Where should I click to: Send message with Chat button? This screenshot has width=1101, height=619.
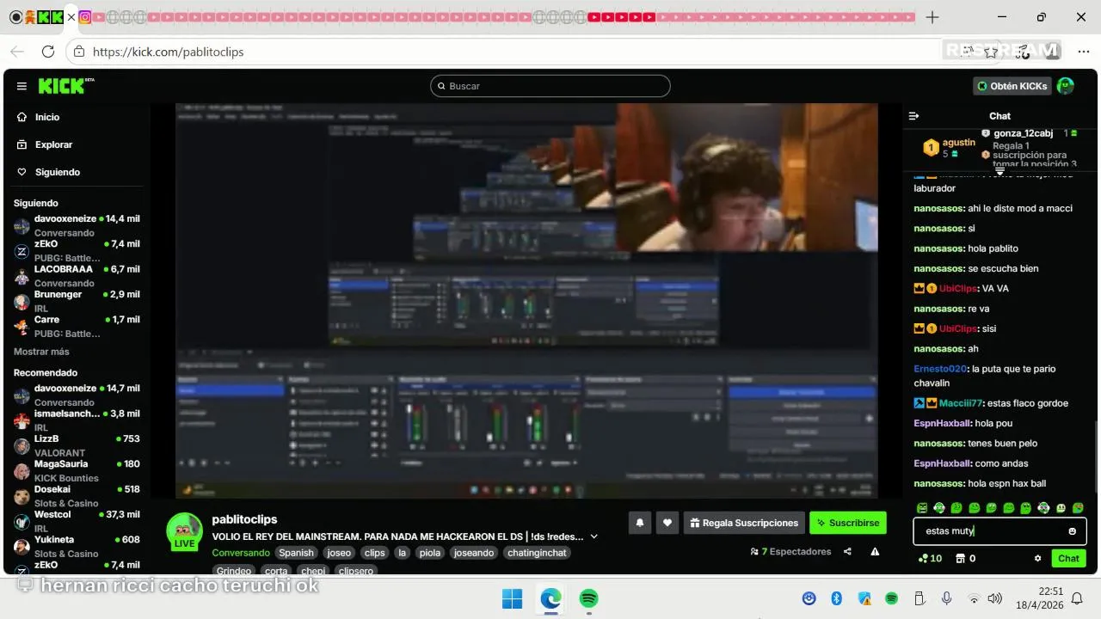tap(1068, 559)
